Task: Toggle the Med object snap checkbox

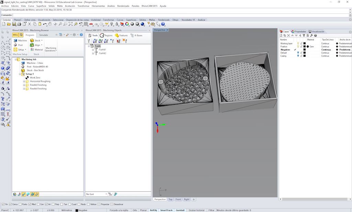Action: coord(30,204)
